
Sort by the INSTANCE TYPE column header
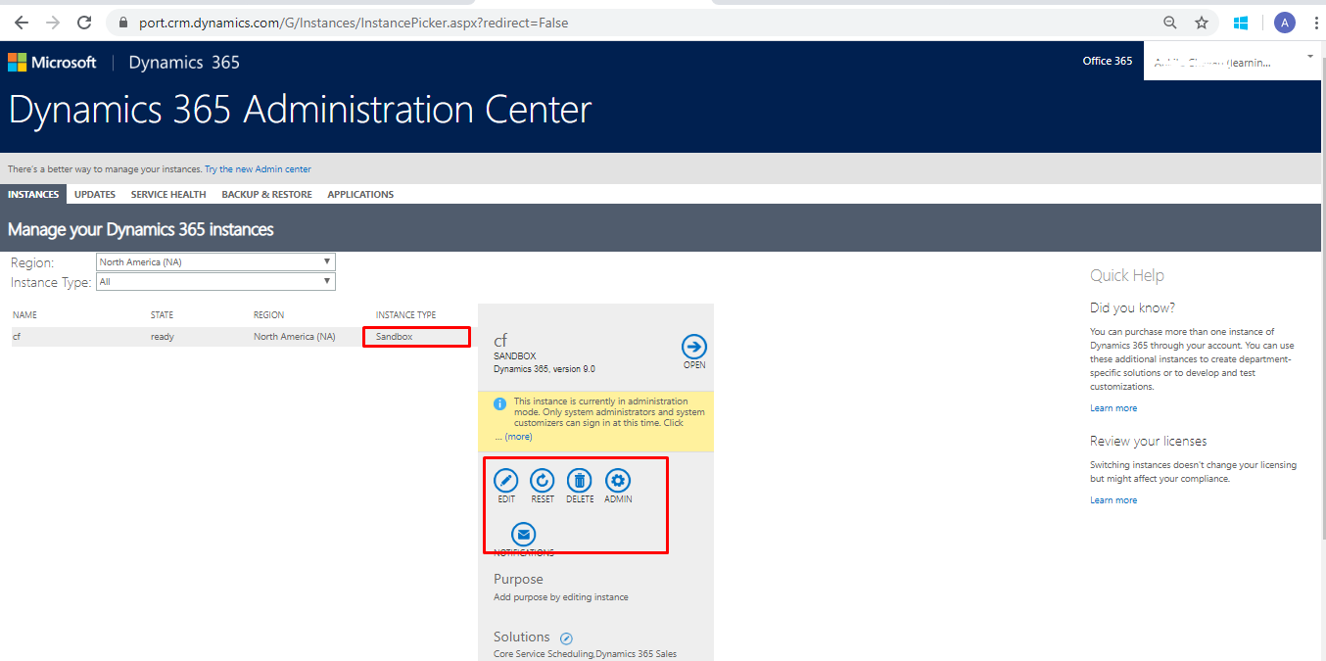[406, 315]
